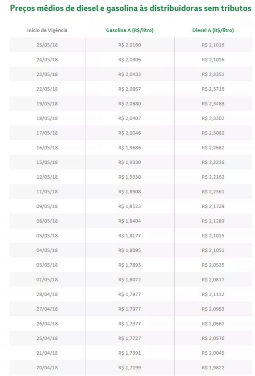Click gasoline price R$ 1,8908
255x376 pixels.
(129, 192)
